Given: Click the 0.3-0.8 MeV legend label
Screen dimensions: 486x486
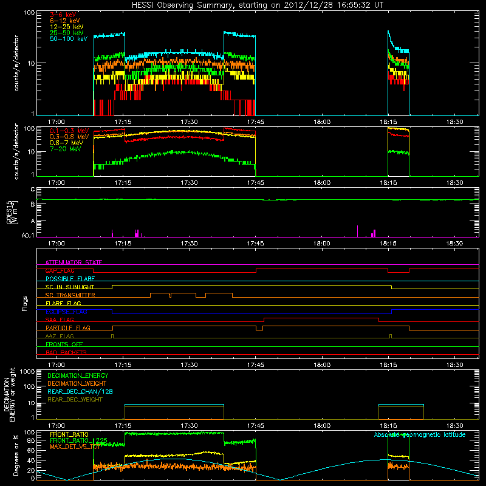Looking at the screenshot, I should (x=69, y=137).
